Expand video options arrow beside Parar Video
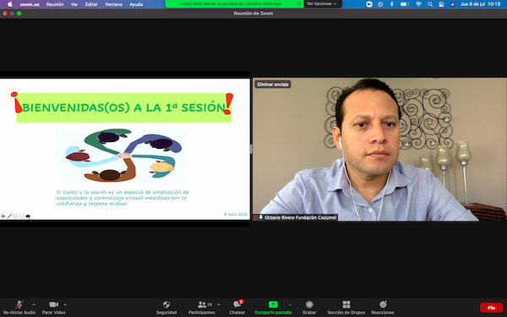 (65, 304)
